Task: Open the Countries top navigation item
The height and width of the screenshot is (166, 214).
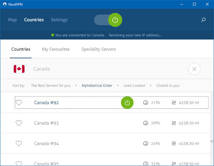Action: (34, 20)
